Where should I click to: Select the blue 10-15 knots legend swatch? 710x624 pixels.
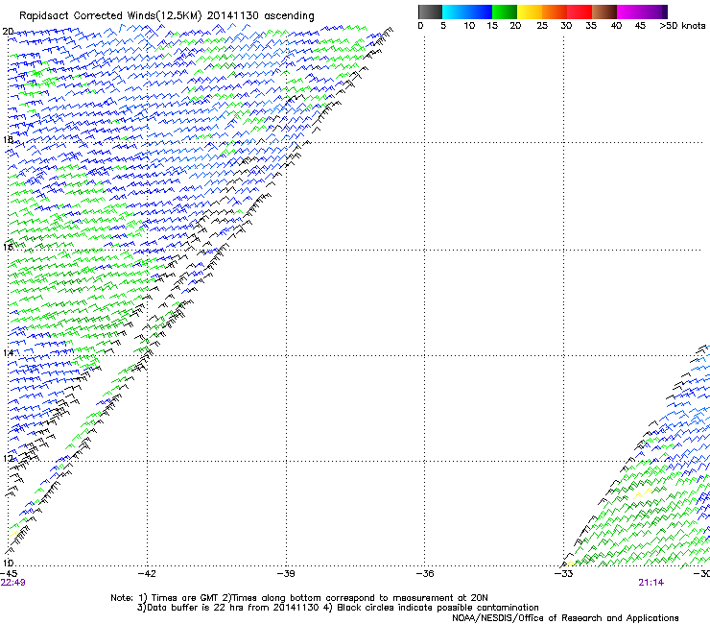pos(480,12)
